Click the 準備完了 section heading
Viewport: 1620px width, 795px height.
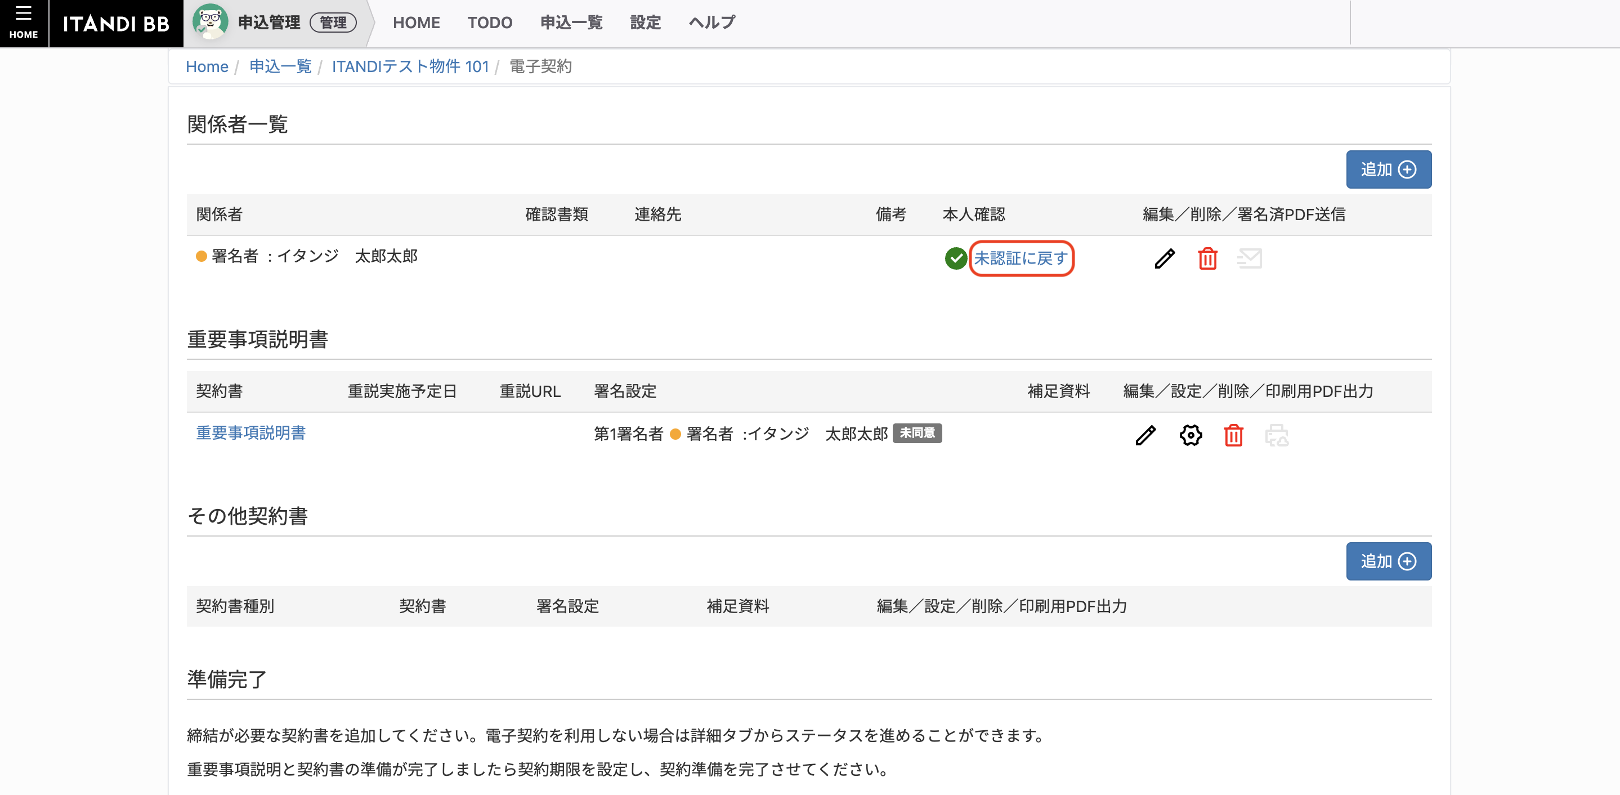227,679
